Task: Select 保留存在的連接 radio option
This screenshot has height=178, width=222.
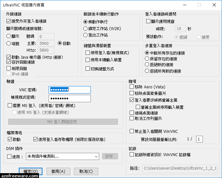Action: [147, 59]
